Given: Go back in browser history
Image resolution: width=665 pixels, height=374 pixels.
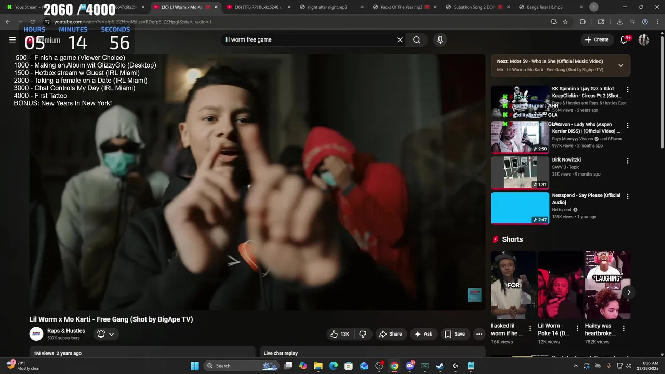Looking at the screenshot, I should click(x=7, y=22).
